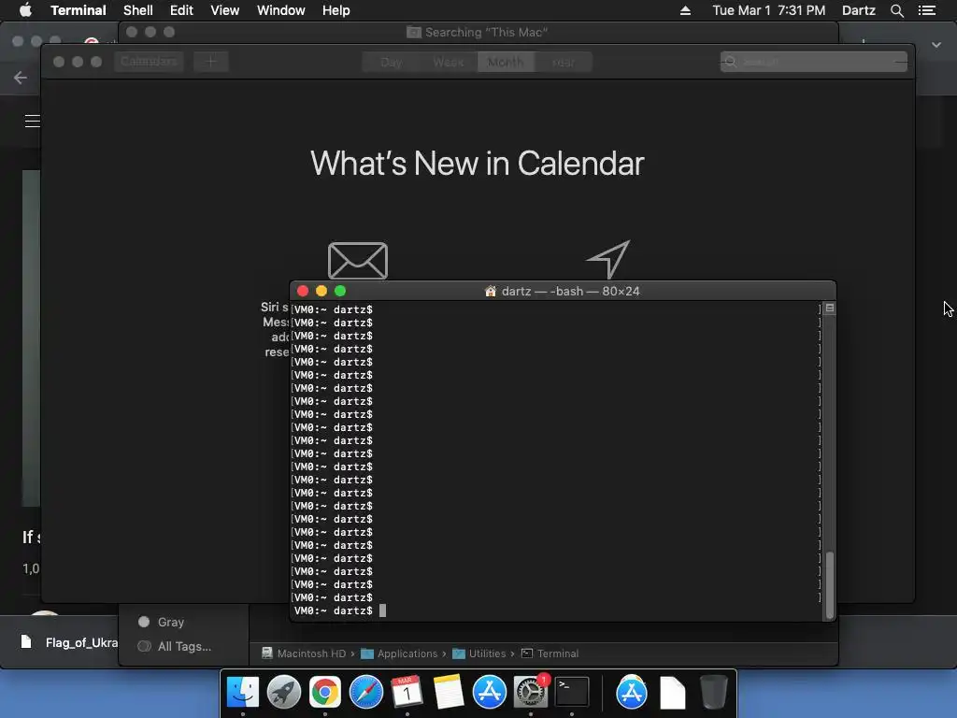Click the browser back arrow
957x718 pixels.
(x=21, y=78)
